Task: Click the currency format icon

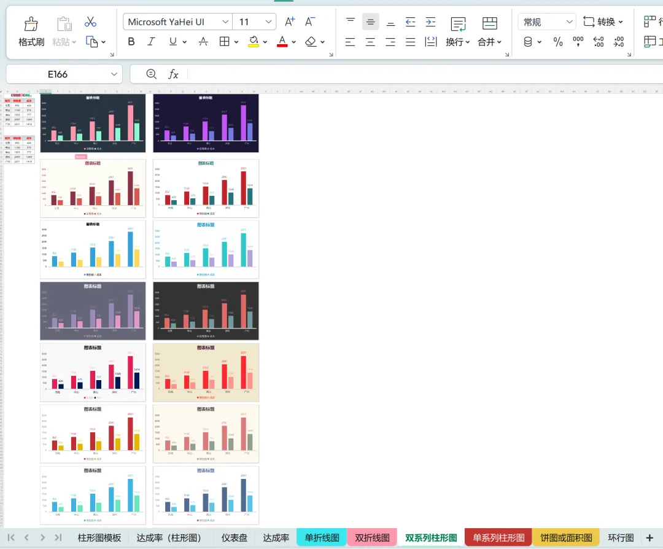Action: (x=528, y=41)
